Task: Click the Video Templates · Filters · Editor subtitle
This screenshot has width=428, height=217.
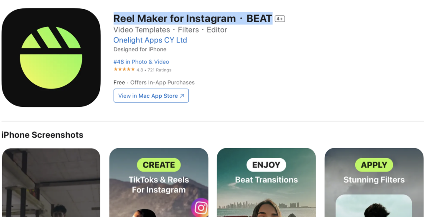Action: (170, 30)
